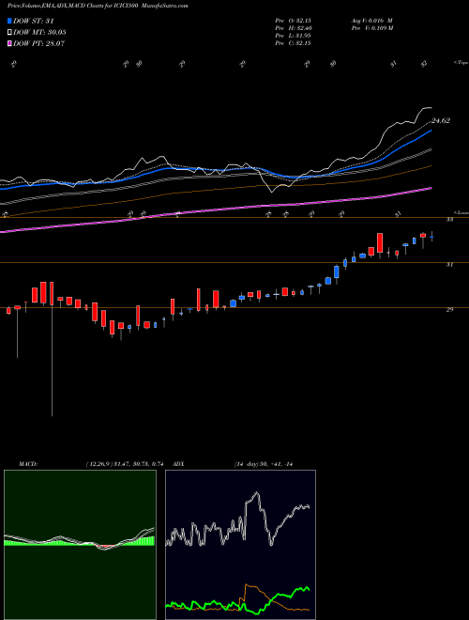469x620 pixels.
Task: Click the MACD (12,26,9) values text
Action: [x=125, y=464]
